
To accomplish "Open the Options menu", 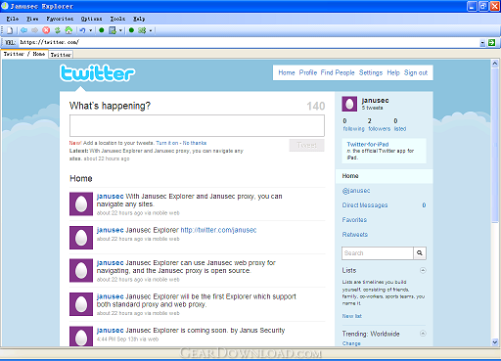I will [92, 19].
